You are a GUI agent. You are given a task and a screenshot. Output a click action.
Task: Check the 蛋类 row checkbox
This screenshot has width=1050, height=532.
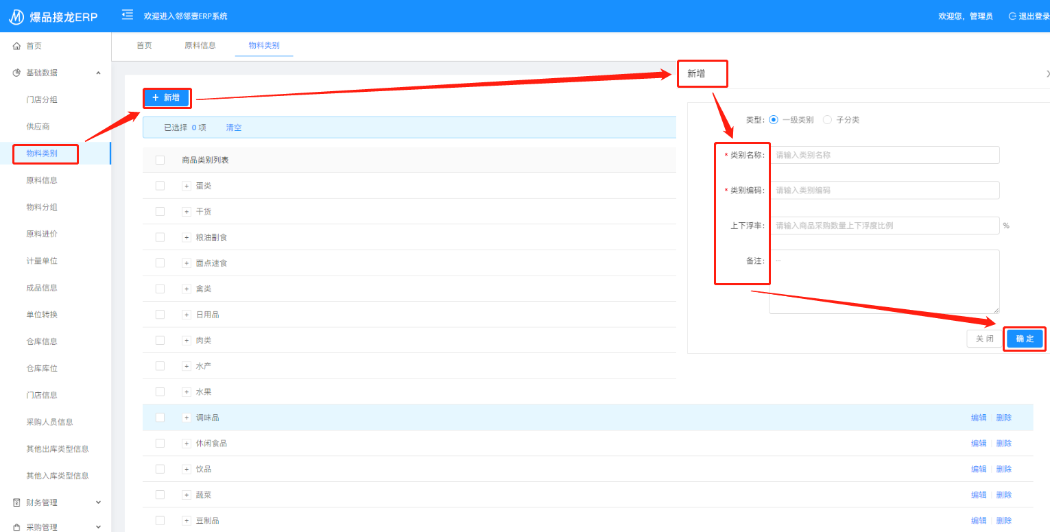(160, 186)
